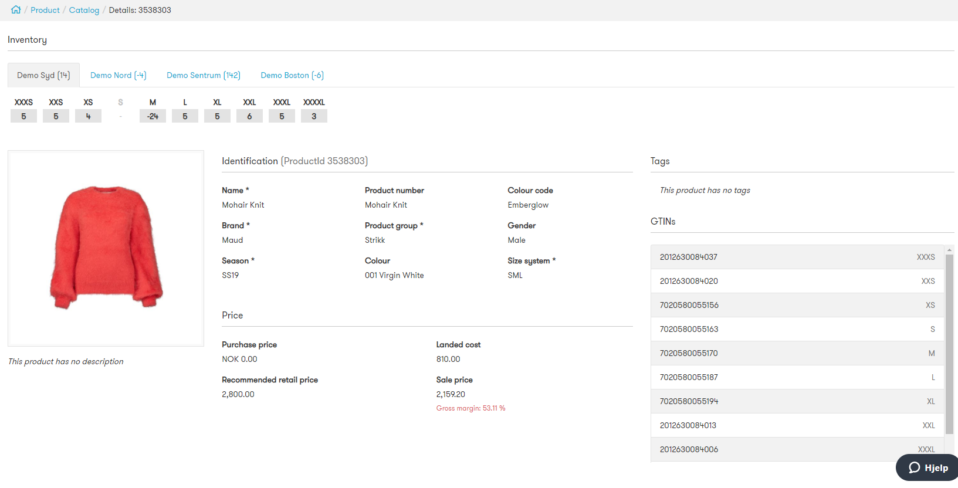Click the GTINs section heading
The height and width of the screenshot is (488, 958).
(663, 221)
